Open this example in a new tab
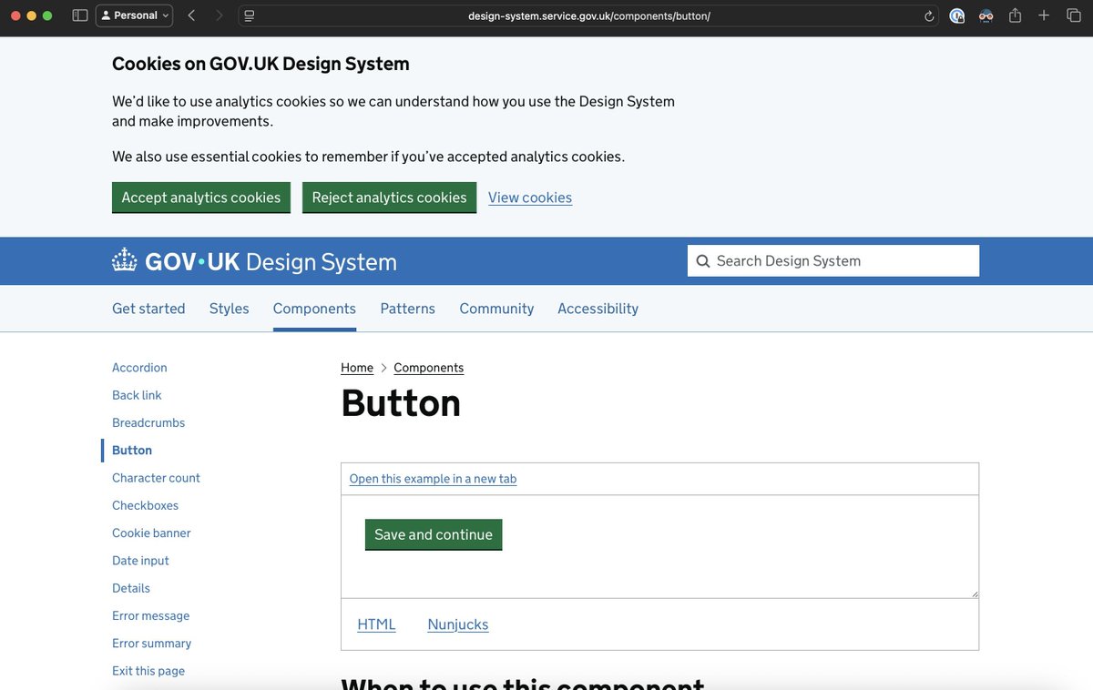The height and width of the screenshot is (690, 1093). [433, 479]
